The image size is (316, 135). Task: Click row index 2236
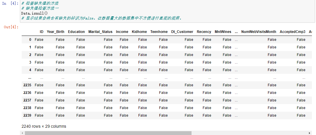tap(27, 93)
